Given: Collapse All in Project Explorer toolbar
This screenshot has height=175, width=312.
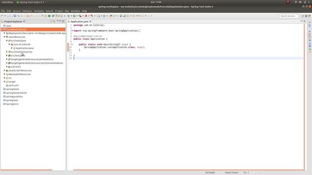Looking at the screenshot, I should 51,21.
